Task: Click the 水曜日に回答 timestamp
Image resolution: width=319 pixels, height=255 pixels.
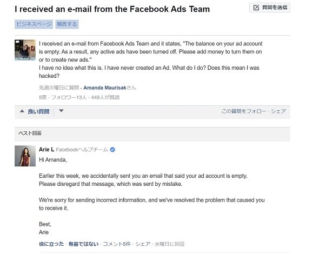Action: (169, 244)
